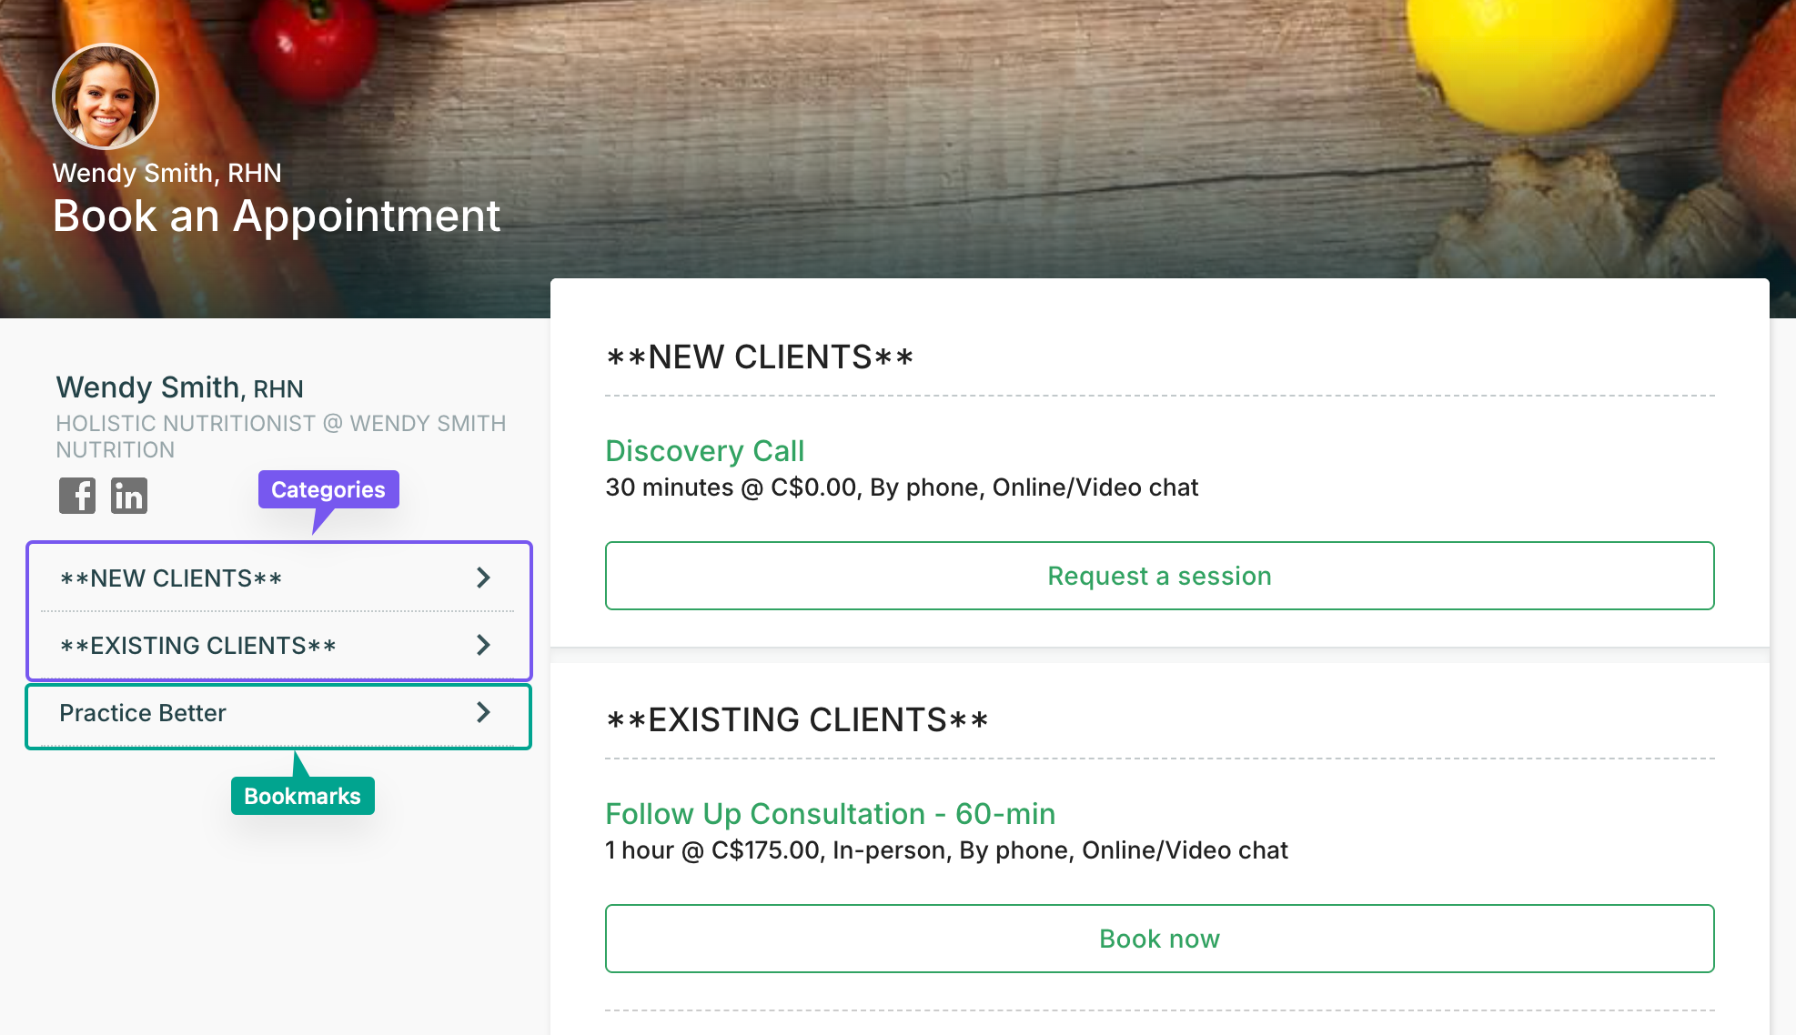Click the Wendy Smith, RHN name in sidebar

(179, 387)
